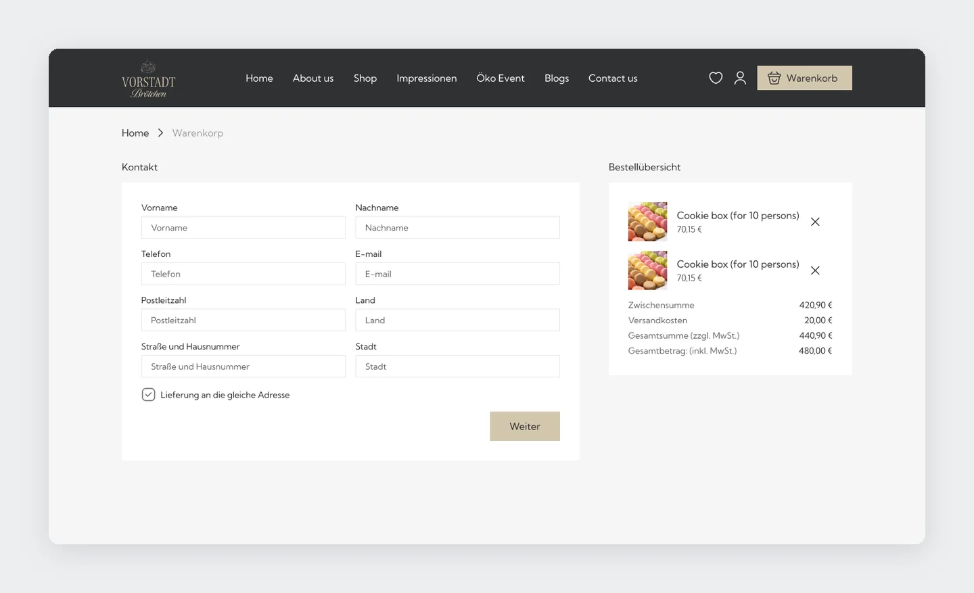Navigate to the Shop menu item

pyautogui.click(x=365, y=78)
